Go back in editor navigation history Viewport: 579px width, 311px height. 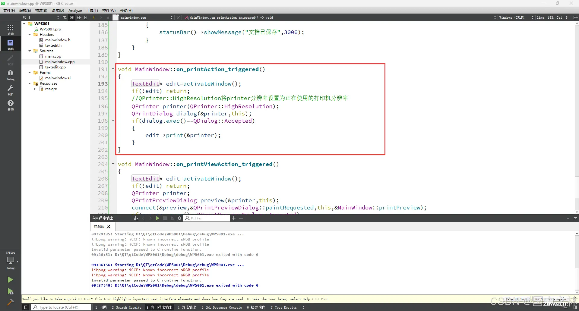point(94,17)
